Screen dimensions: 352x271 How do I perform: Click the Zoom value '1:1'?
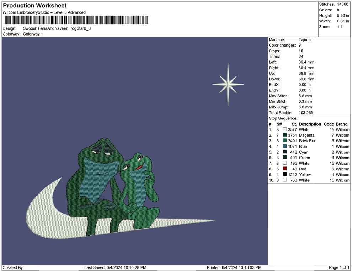pos(340,27)
